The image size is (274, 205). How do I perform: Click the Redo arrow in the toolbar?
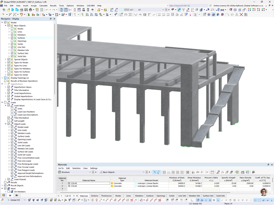point(54,10)
